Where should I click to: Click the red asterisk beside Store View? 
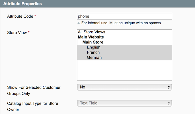click(x=29, y=33)
